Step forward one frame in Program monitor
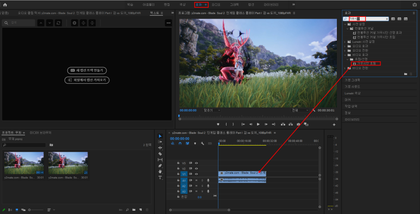The image size is (420, 214). (x=266, y=124)
